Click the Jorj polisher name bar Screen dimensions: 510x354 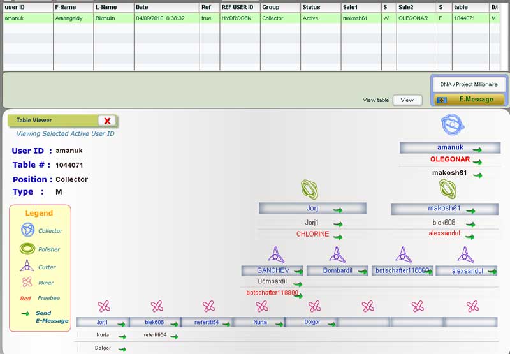coord(312,209)
